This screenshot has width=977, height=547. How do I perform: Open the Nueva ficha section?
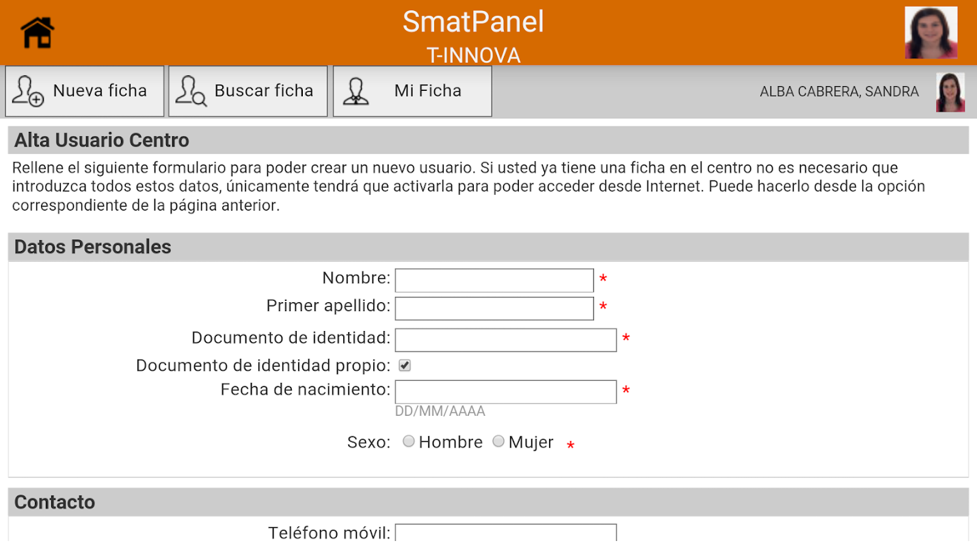[100, 91]
